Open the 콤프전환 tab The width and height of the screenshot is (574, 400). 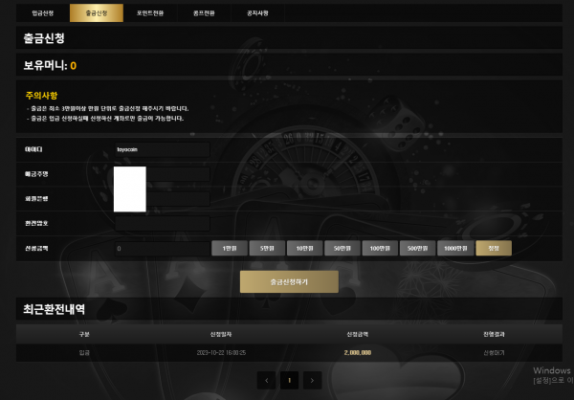(205, 13)
